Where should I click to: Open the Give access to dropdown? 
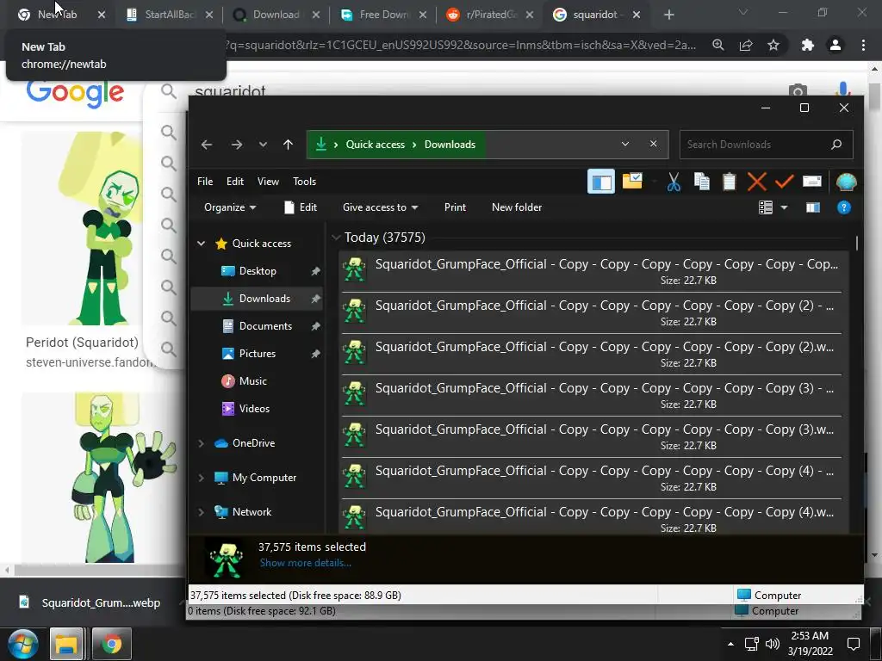380,207
